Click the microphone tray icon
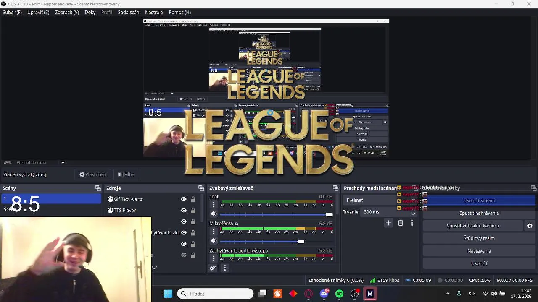This screenshot has height=302, width=538. click(x=459, y=294)
